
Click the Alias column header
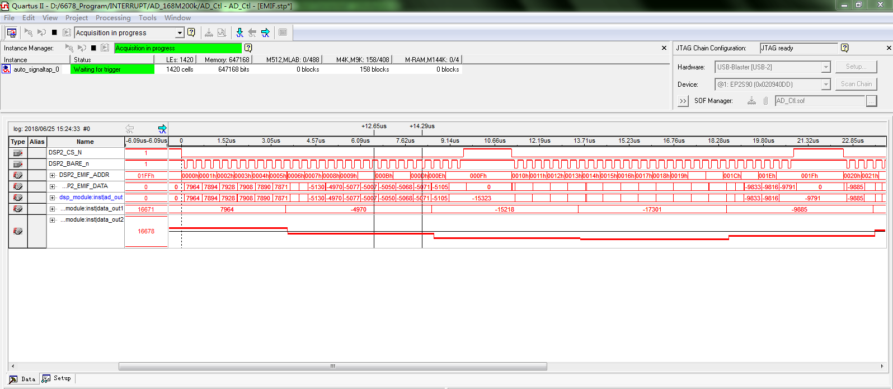tap(37, 142)
